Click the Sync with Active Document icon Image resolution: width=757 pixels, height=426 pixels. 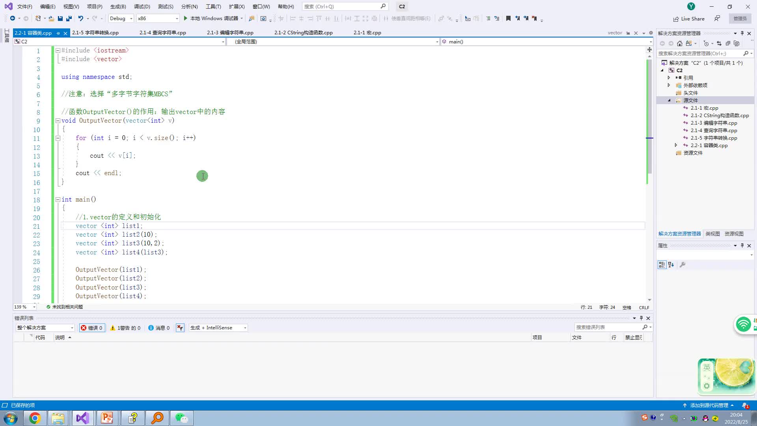[x=719, y=43]
